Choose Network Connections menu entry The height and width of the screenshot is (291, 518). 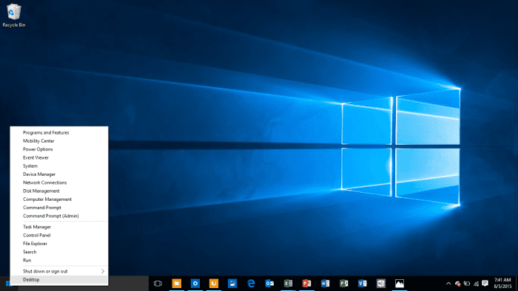59,182
